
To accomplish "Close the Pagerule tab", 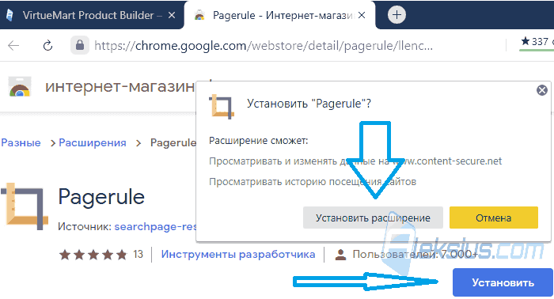I will tap(362, 15).
